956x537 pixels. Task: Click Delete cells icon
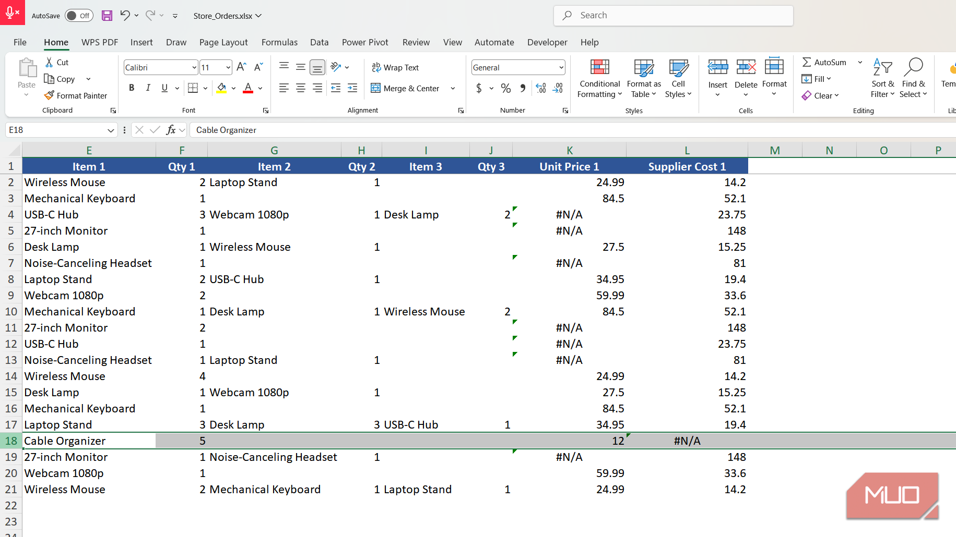coord(746,67)
